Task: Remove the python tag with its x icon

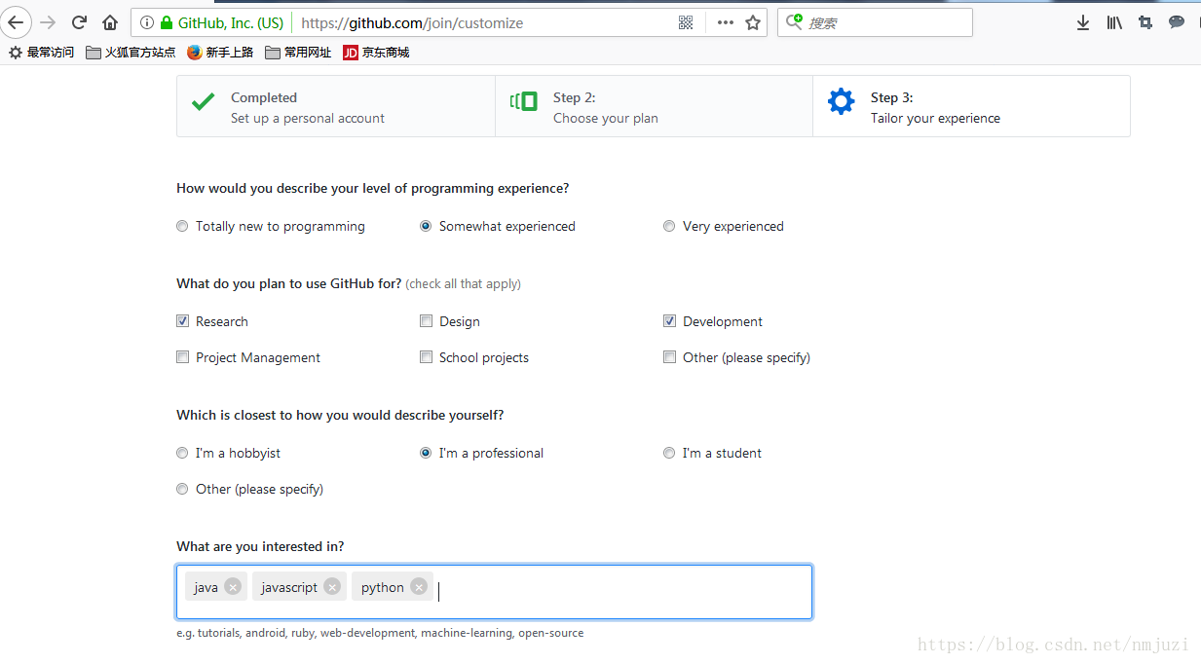Action: tap(419, 586)
